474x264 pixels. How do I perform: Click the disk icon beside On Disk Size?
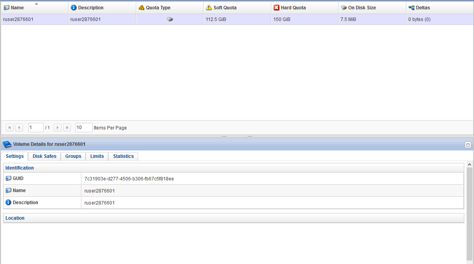(x=343, y=7)
